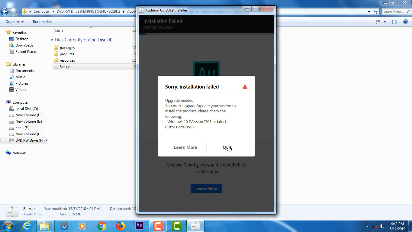Toggle the preview pane

click(395, 22)
